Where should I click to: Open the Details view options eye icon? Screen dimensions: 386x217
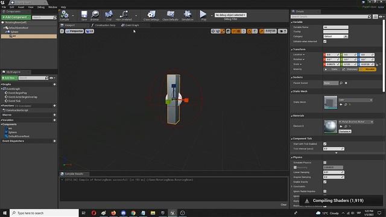point(381,17)
